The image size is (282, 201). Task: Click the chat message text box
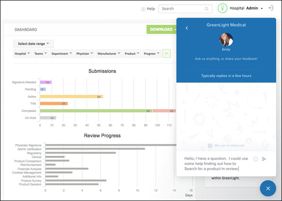[x=216, y=163]
